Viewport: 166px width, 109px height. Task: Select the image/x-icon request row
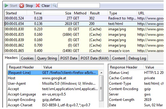click(84, 50)
